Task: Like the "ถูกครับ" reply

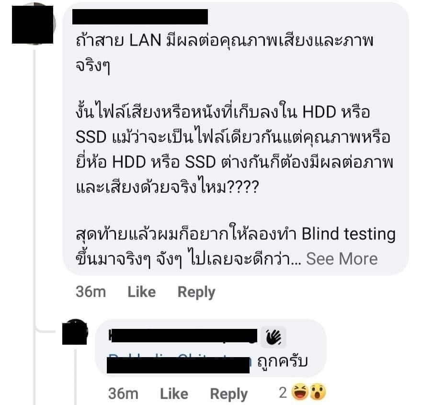Action: [174, 394]
